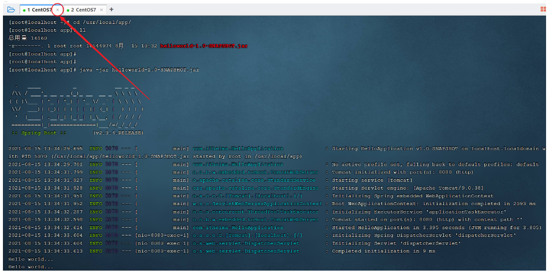
Task: Close the 1 CentOS7 tab
Action: click(58, 10)
